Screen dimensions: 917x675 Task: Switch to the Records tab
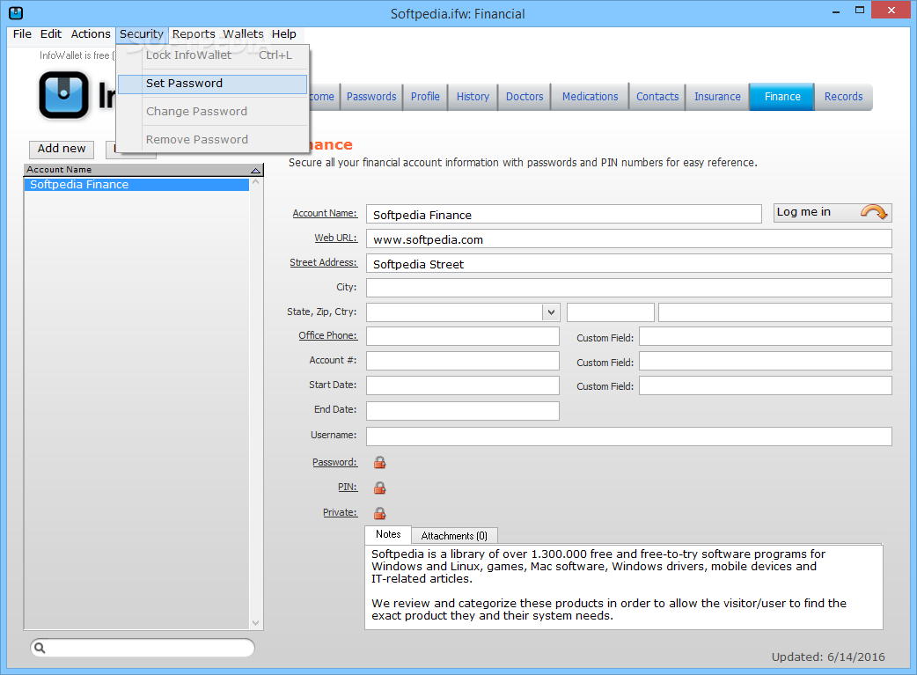pyautogui.click(x=843, y=97)
